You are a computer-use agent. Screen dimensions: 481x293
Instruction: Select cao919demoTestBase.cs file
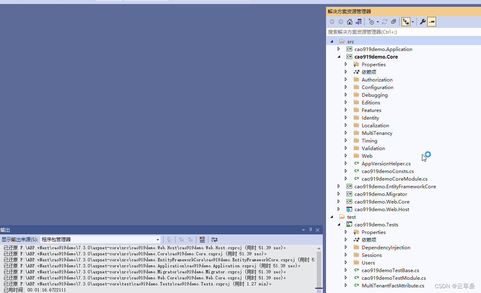point(390,270)
